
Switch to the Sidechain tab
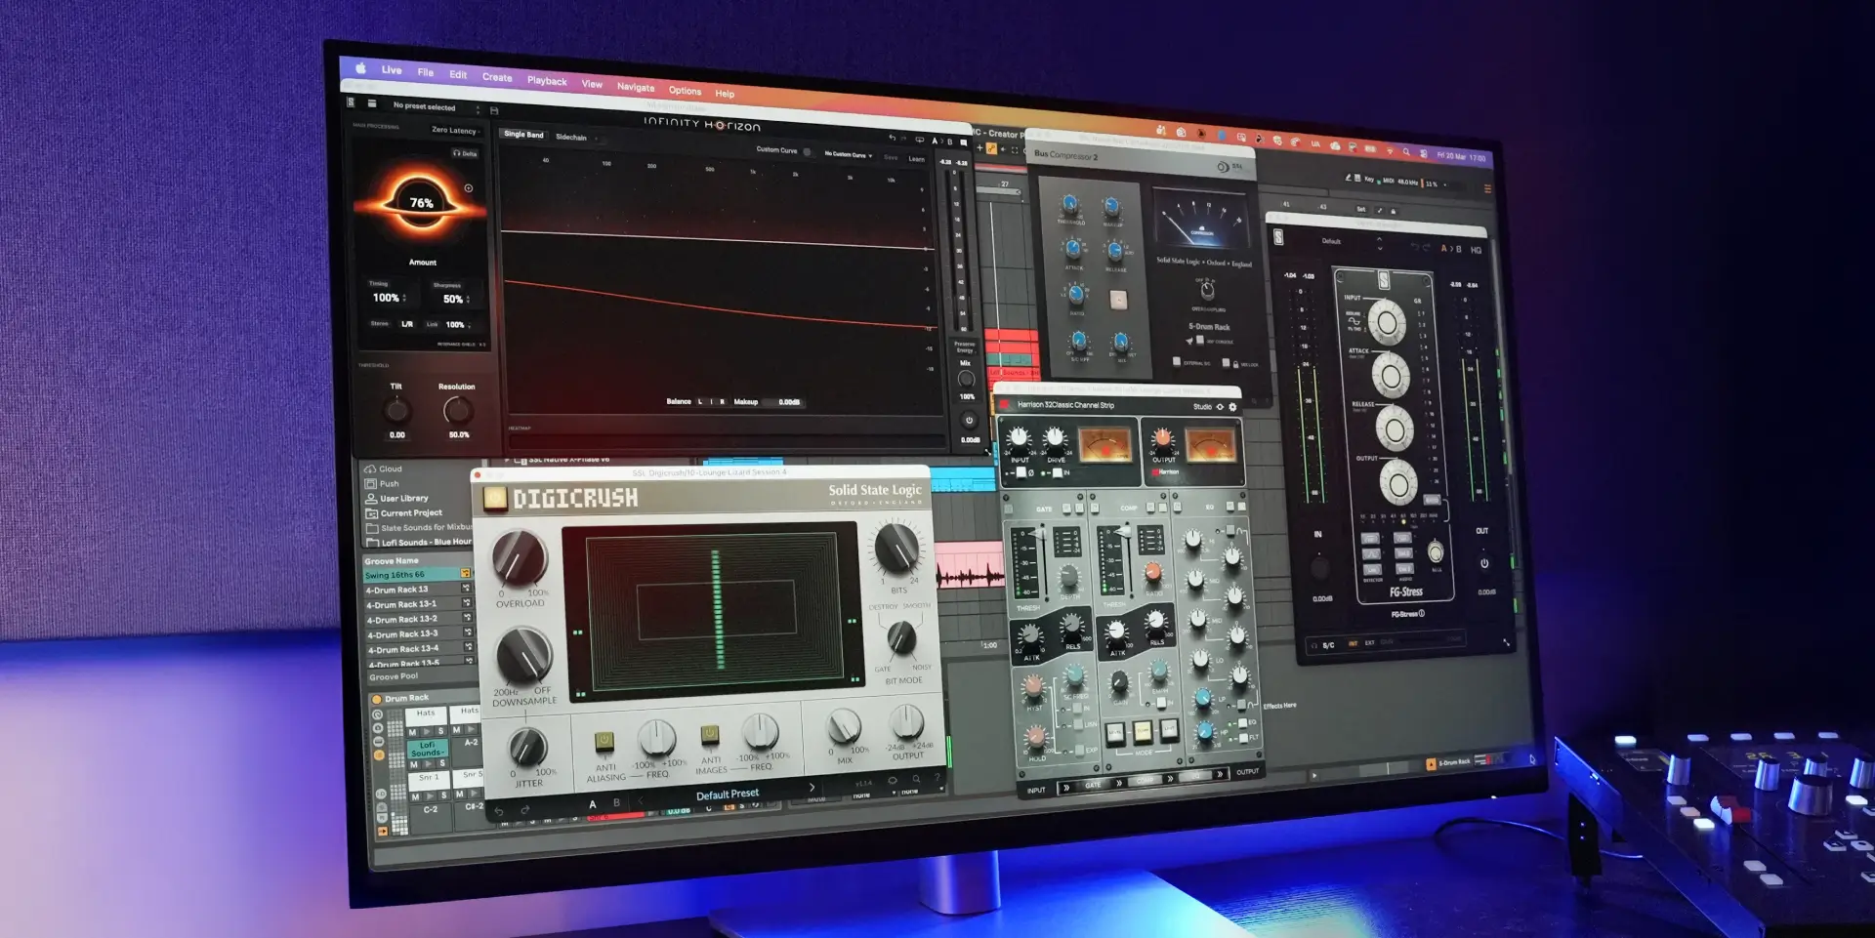(x=571, y=137)
